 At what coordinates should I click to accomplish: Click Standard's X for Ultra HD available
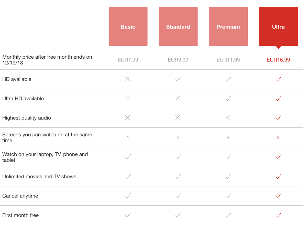click(178, 98)
